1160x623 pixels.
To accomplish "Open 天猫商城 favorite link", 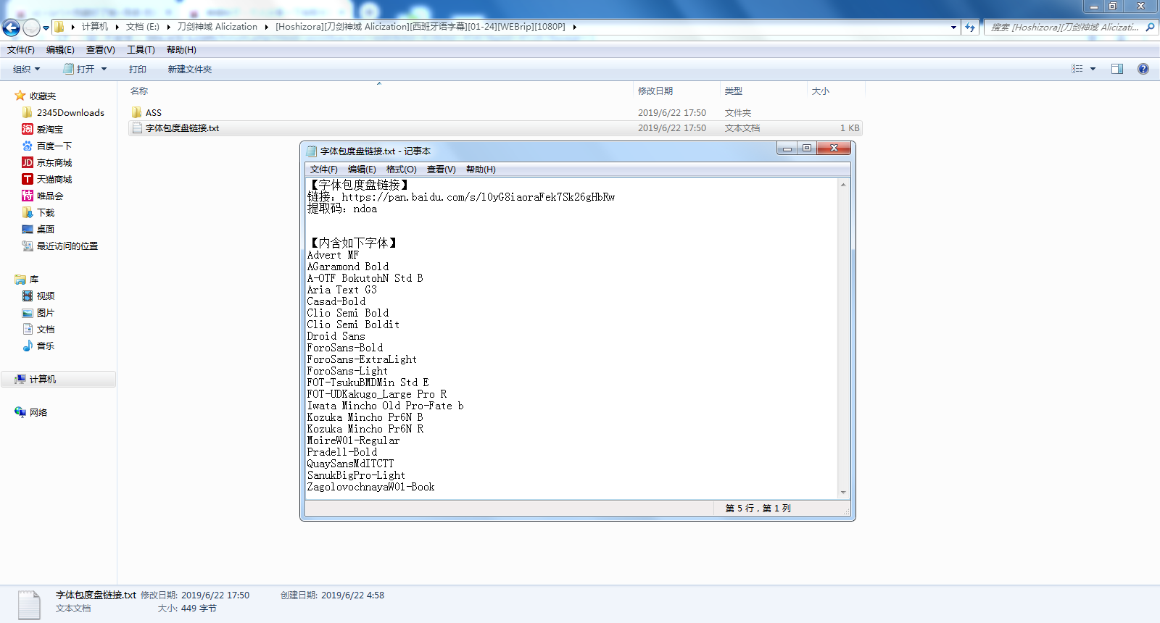I will click(54, 179).
